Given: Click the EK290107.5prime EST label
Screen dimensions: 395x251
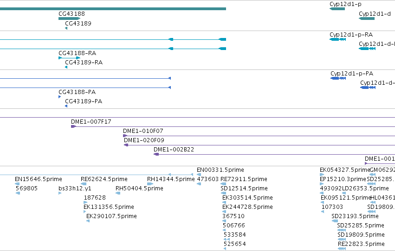Looking at the screenshot, I should (x=111, y=216).
